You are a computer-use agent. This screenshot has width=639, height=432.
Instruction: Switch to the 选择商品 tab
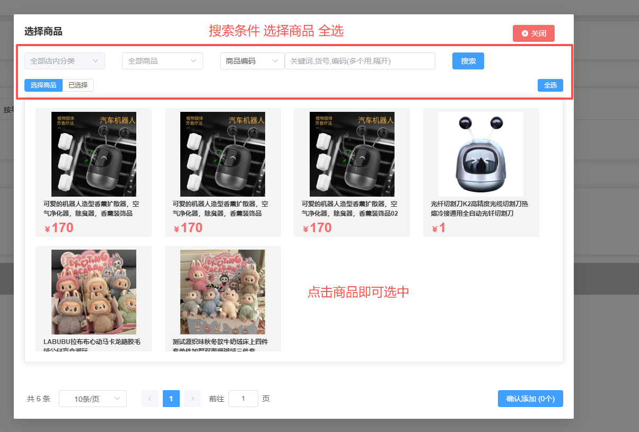tap(43, 85)
